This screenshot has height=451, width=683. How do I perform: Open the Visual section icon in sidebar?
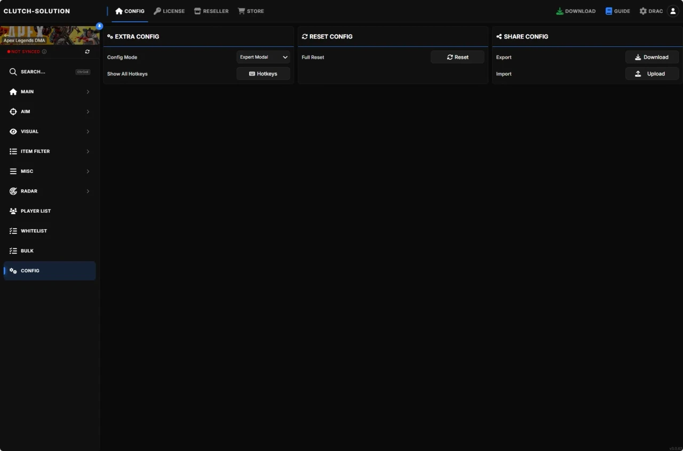(x=13, y=131)
